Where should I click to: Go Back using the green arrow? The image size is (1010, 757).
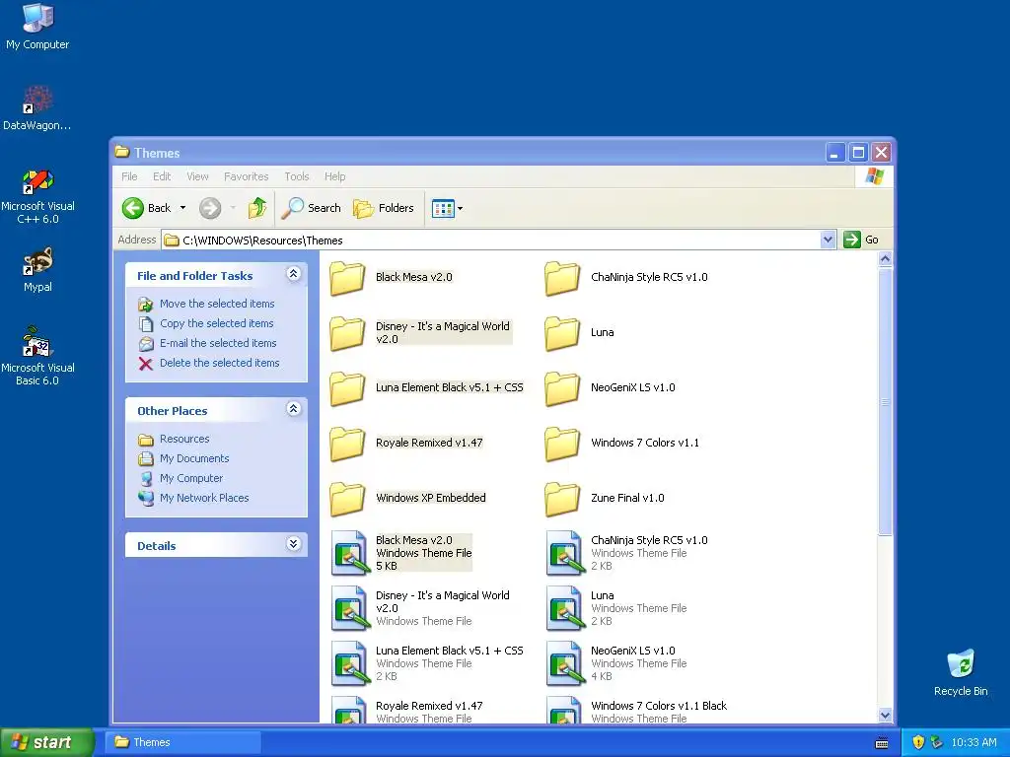click(148, 208)
